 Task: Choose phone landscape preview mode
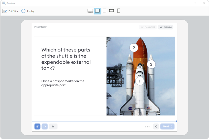pyautogui.click(x=111, y=11)
